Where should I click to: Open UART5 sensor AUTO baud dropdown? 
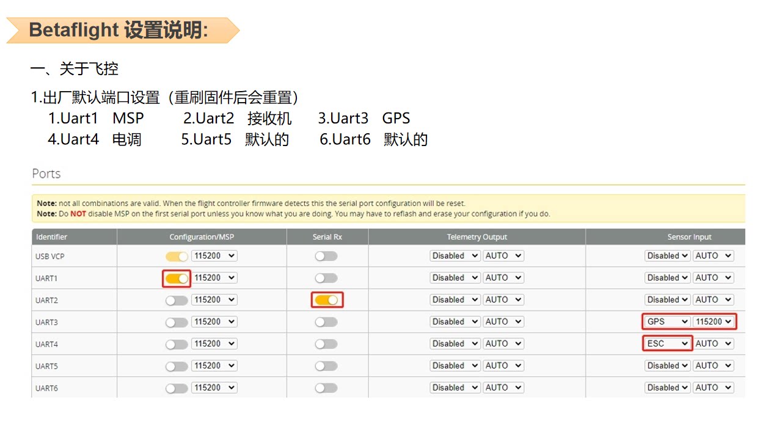coord(713,366)
